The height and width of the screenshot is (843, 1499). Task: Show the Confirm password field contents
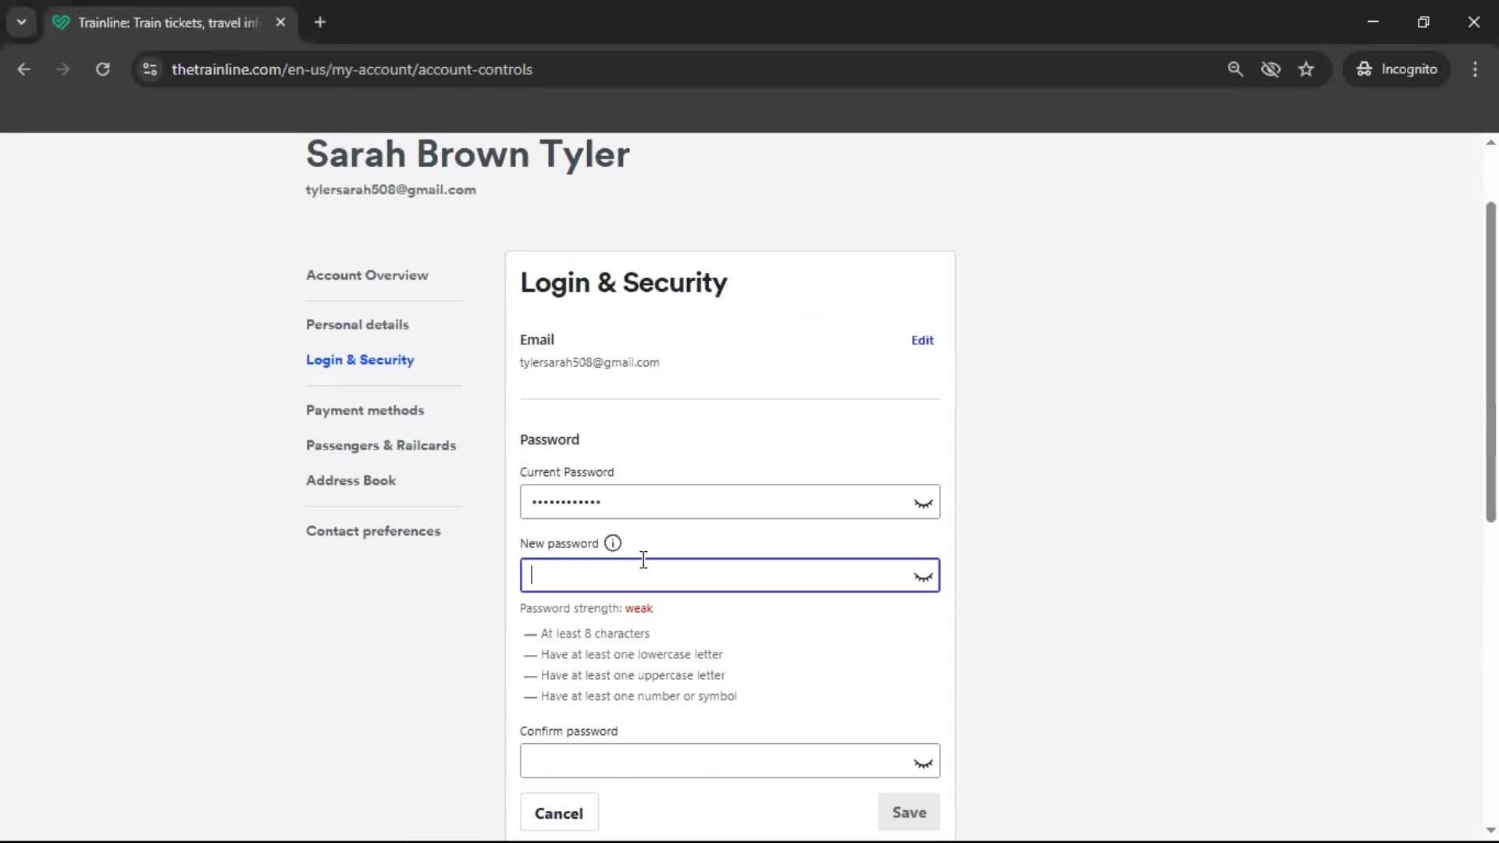[x=923, y=763]
